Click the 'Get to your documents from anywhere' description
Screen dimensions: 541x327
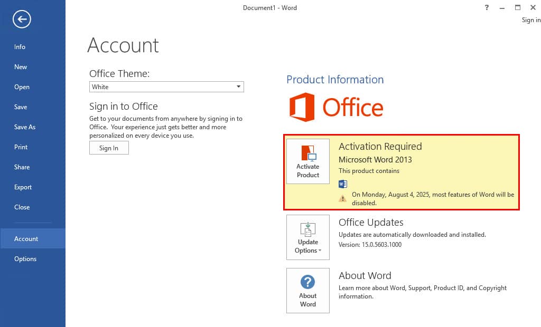[166, 127]
